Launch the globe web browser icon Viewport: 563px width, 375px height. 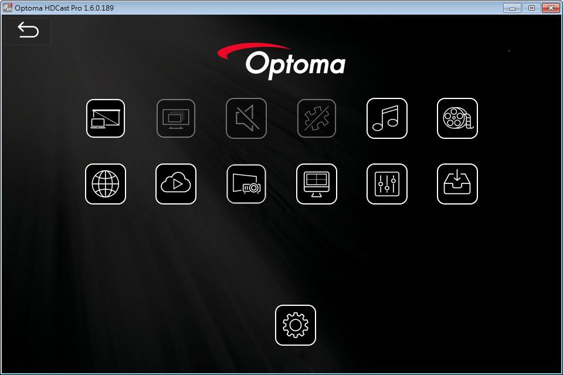(106, 184)
